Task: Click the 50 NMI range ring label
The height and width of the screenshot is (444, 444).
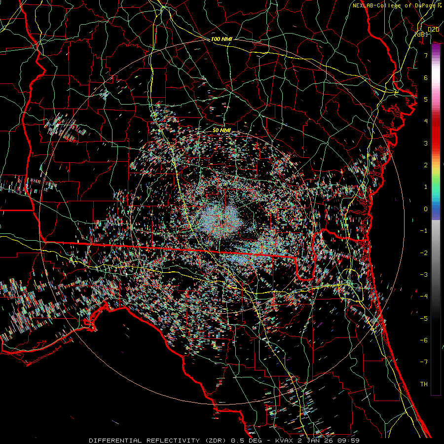Action: [x=222, y=130]
